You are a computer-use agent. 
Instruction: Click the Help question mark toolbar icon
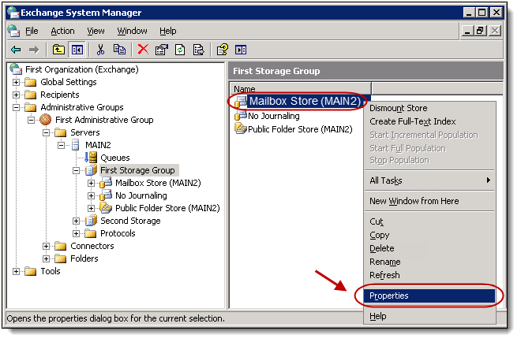coord(223,50)
